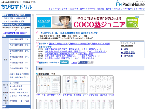Viewport: 145px width, 109px height.
Task: Open 幼児の学習素材館 sister site link
Action: coord(16,33)
